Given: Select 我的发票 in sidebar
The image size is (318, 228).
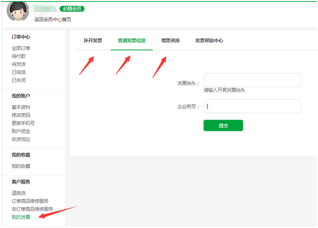Looking at the screenshot, I should 21,217.
